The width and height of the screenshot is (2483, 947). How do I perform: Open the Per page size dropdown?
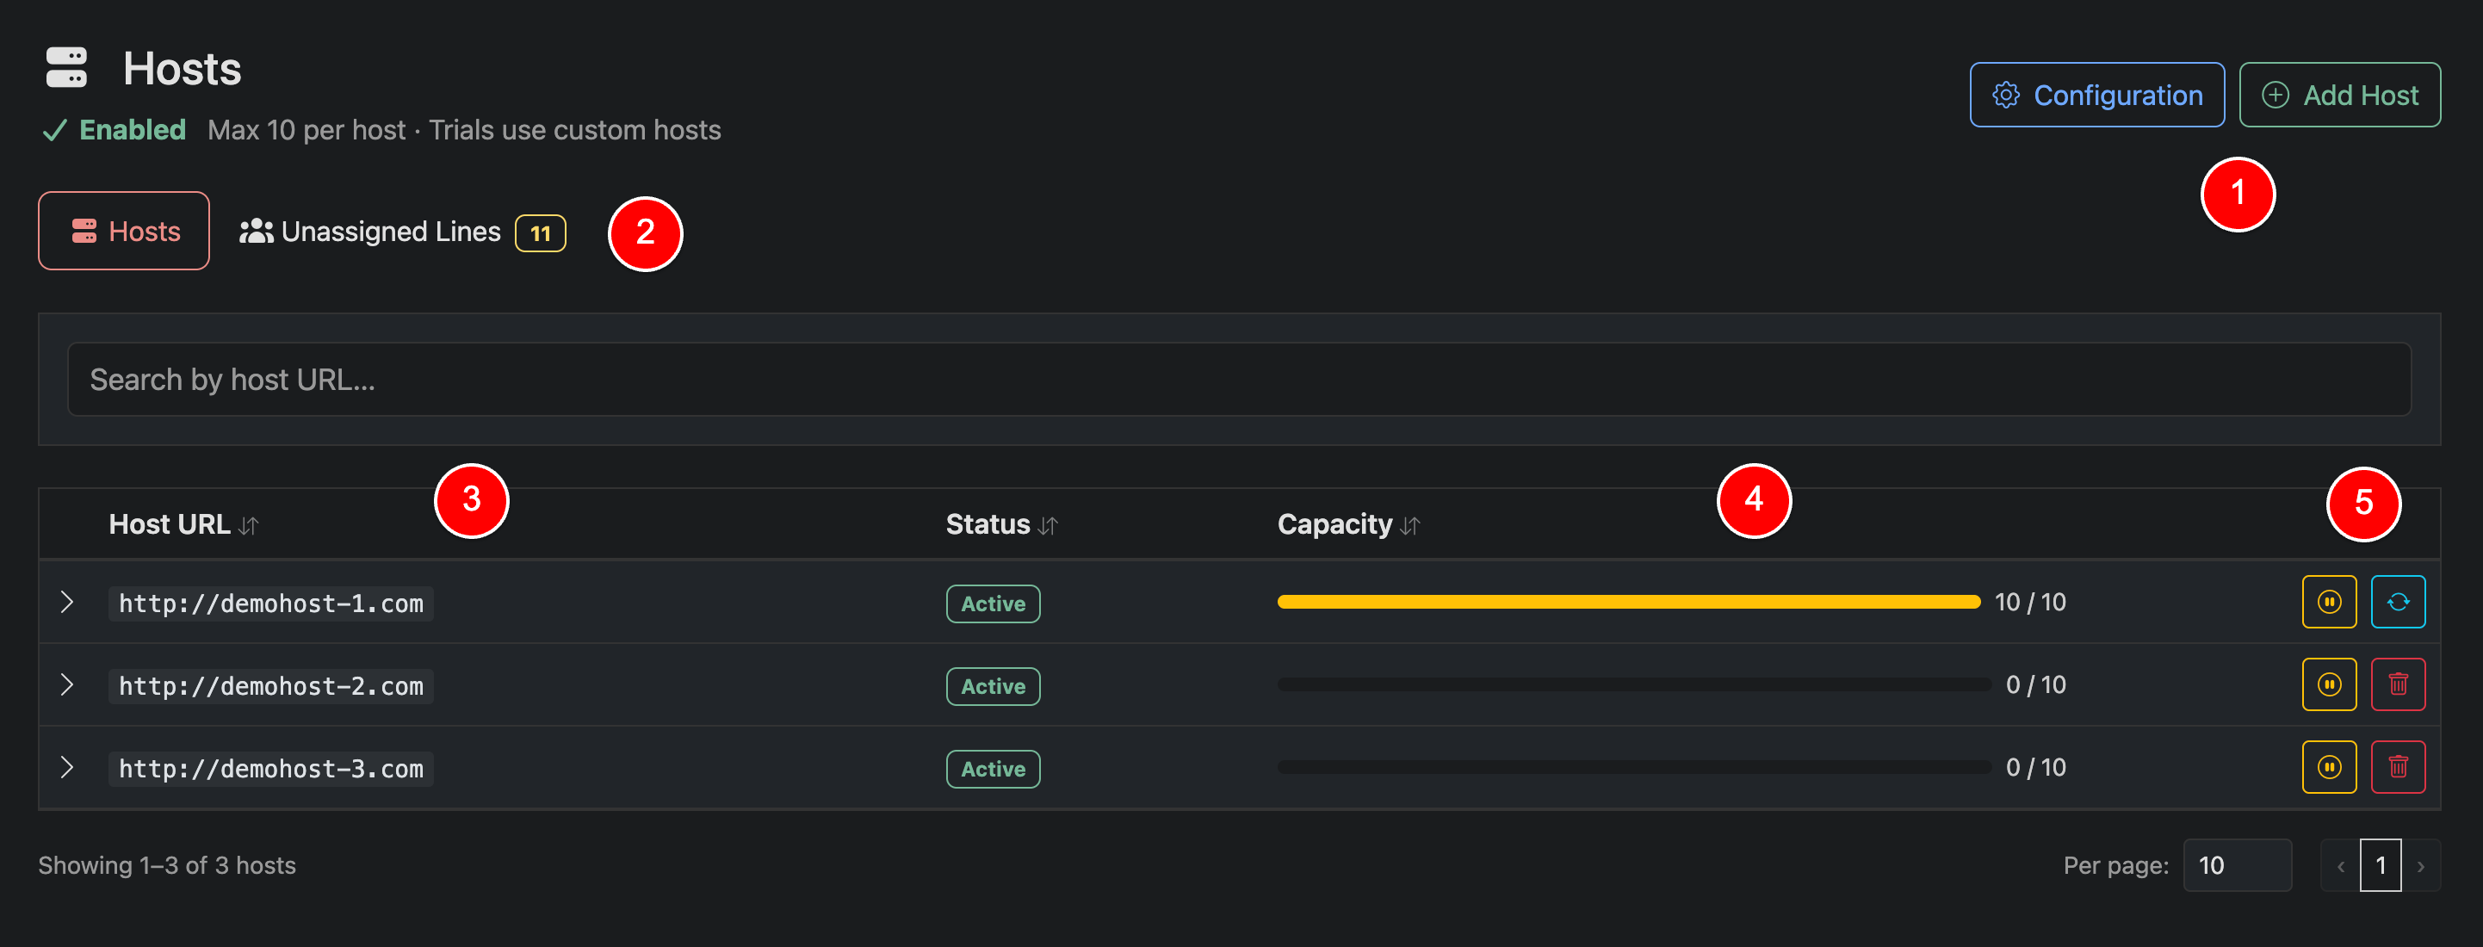2236,865
